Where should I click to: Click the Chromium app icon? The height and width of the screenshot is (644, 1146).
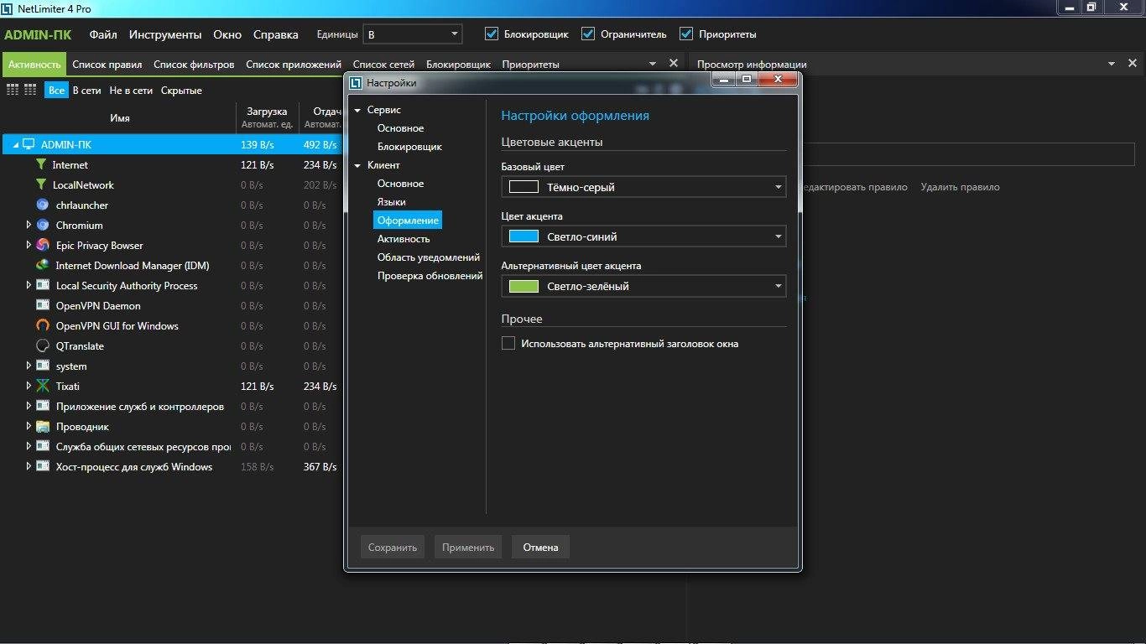click(x=43, y=225)
